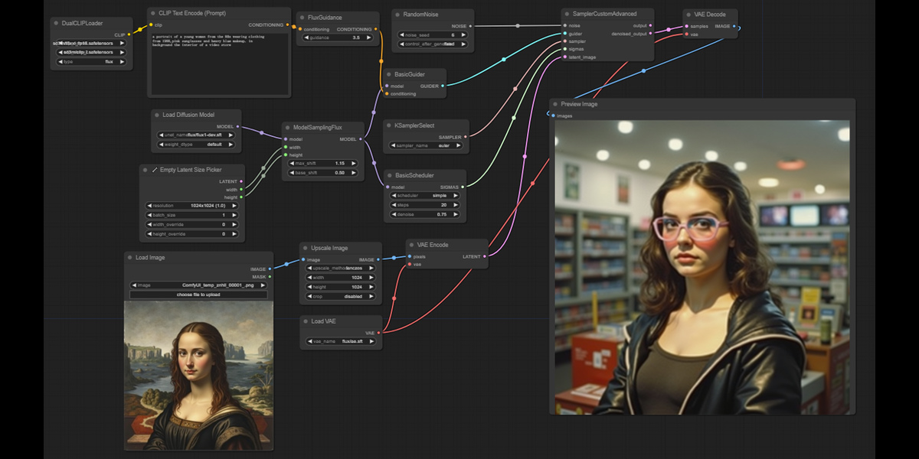The image size is (919, 459).
Task: Click the GUIDER output socket on BasicGuider
Action: (x=443, y=86)
